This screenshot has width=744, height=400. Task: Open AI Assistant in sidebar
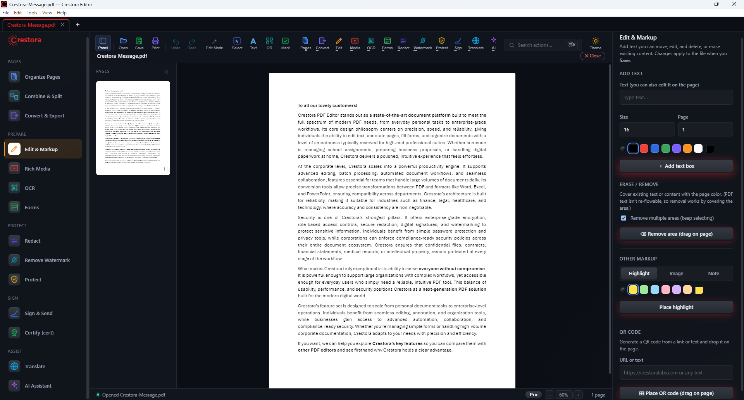43,386
